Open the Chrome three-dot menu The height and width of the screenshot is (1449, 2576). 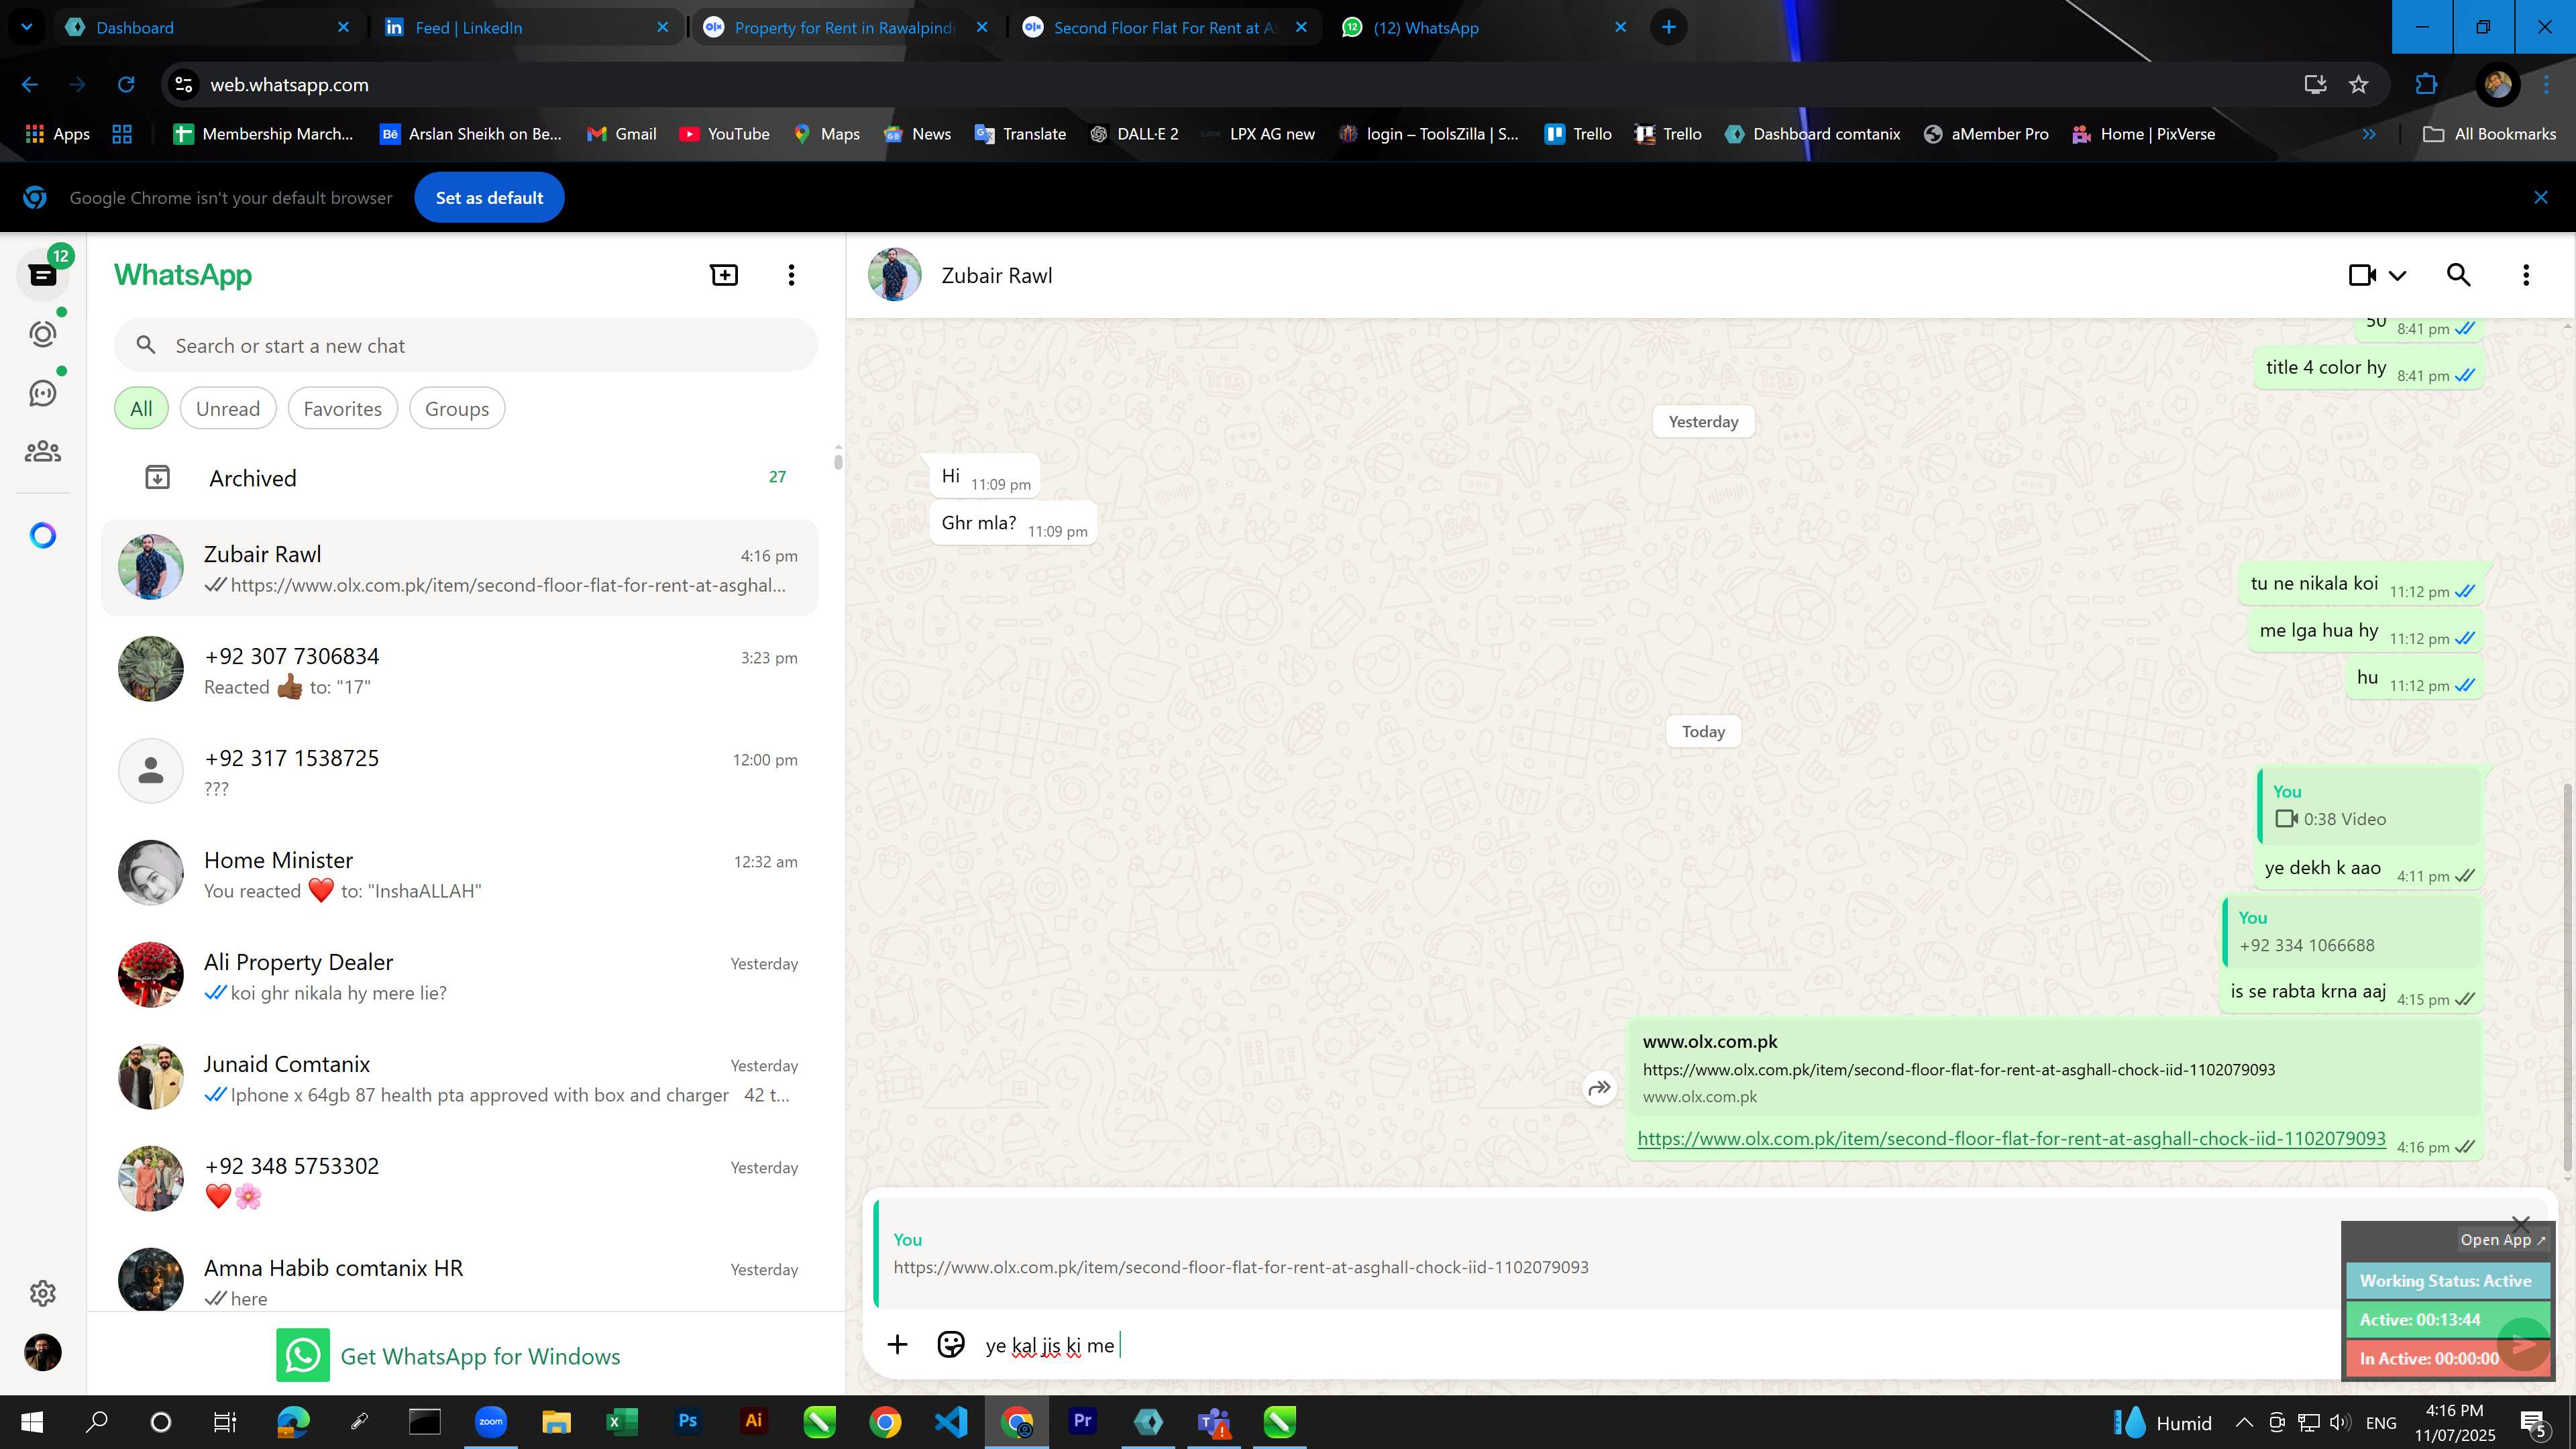[x=2547, y=85]
